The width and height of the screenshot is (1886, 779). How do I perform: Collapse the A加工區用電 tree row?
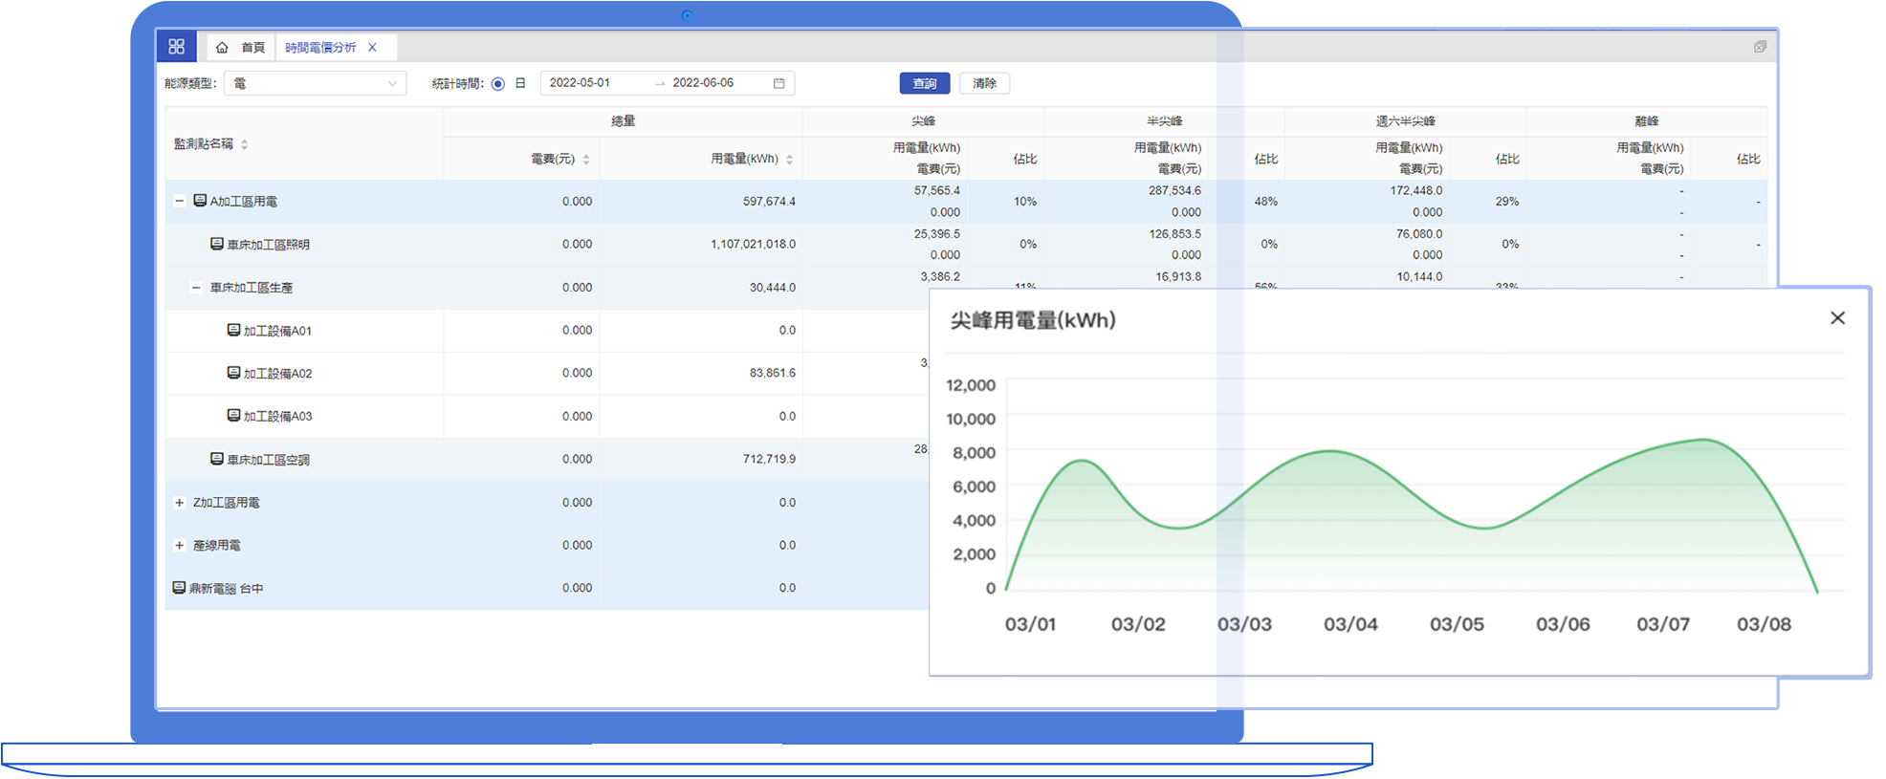click(x=179, y=202)
